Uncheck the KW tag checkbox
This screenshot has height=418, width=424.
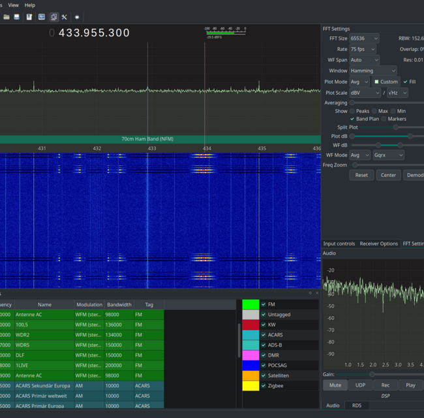264,325
